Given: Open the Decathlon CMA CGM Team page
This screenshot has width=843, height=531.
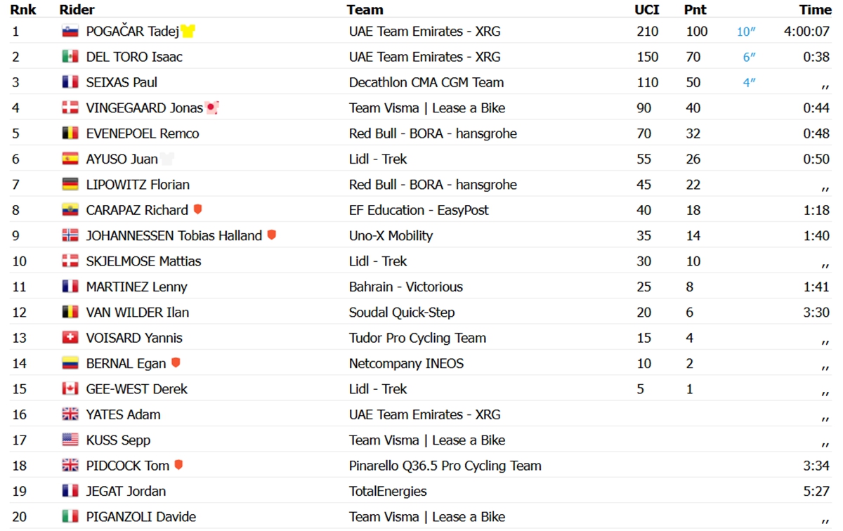Looking at the screenshot, I should [426, 82].
